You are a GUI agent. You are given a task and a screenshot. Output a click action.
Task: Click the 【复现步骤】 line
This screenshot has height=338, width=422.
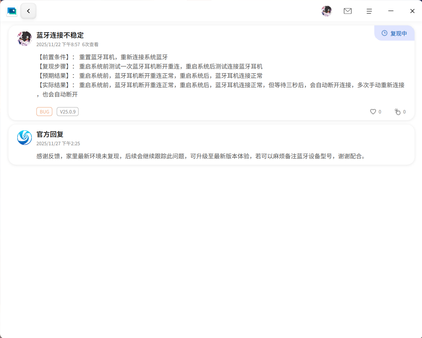point(150,67)
